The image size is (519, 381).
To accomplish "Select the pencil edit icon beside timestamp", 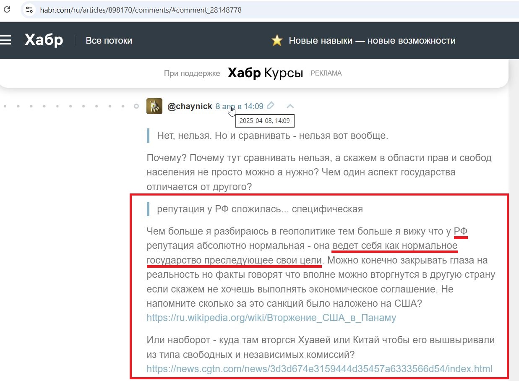I will tap(271, 106).
